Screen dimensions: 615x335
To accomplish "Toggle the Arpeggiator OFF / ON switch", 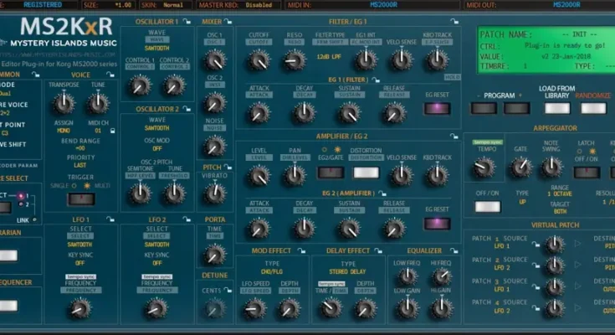I will click(x=487, y=207).
